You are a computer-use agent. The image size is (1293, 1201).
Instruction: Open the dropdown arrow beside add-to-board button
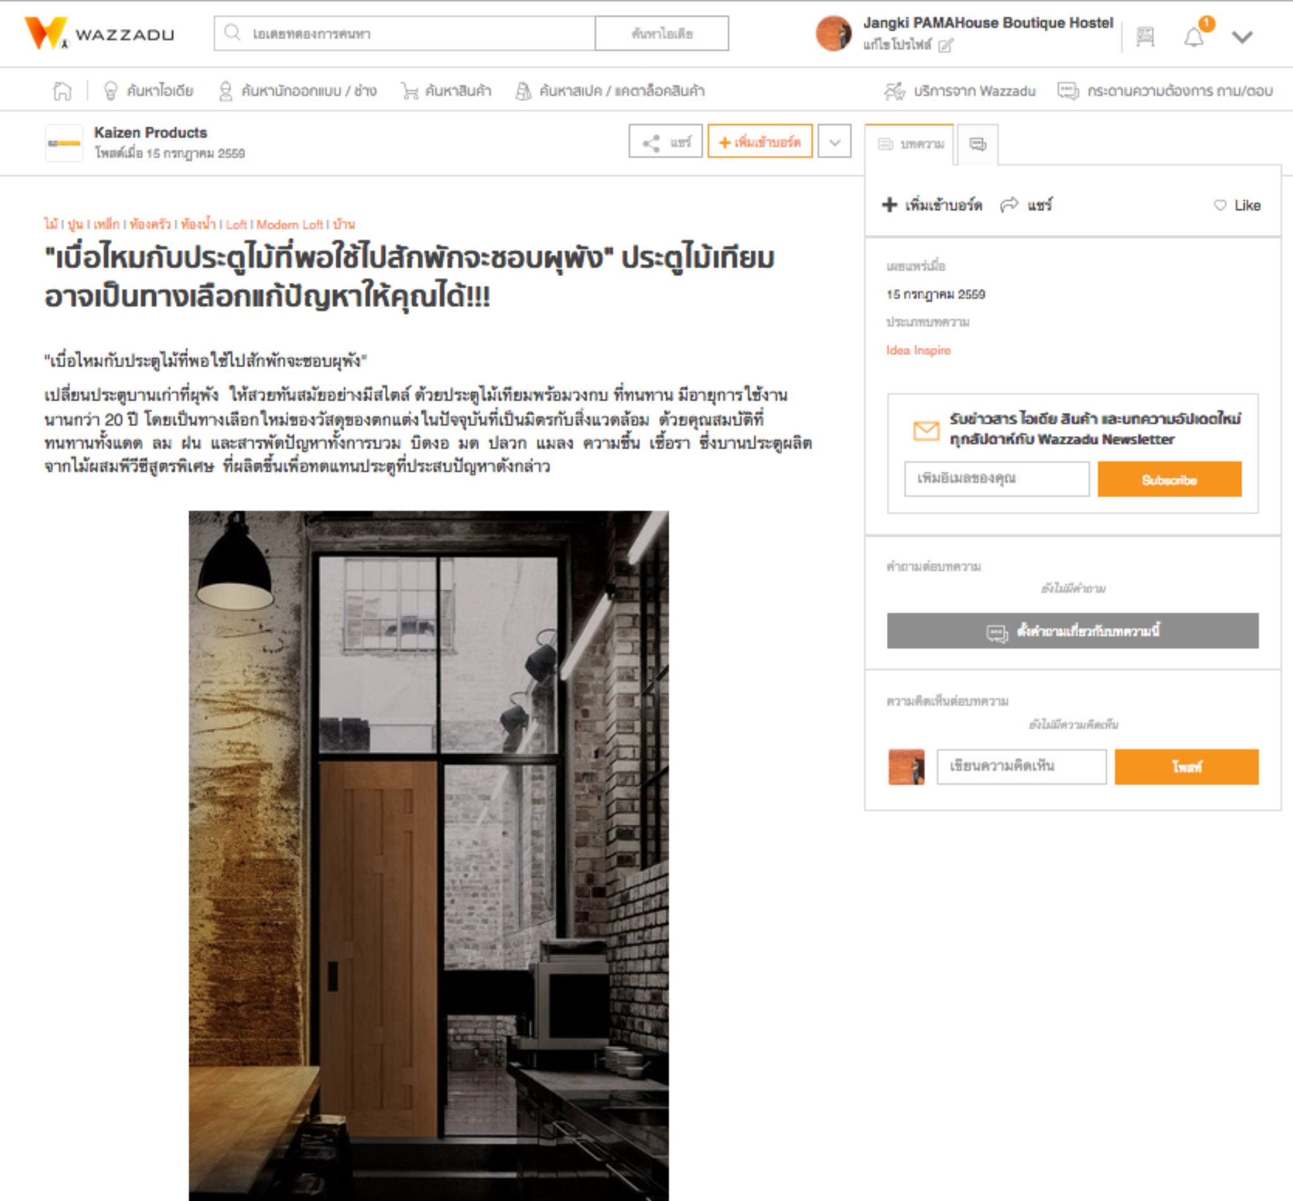834,141
